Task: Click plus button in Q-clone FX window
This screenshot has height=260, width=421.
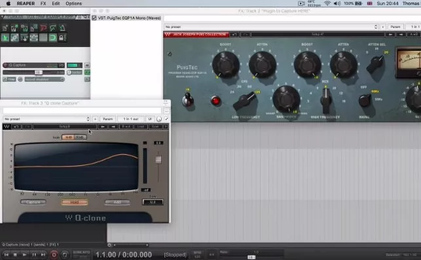Action: 95,119
